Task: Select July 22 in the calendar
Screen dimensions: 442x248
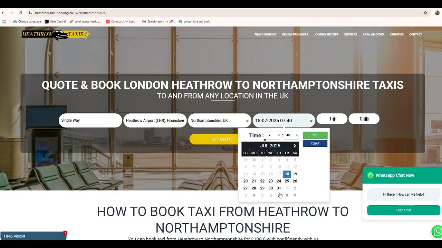Action: (x=262, y=181)
